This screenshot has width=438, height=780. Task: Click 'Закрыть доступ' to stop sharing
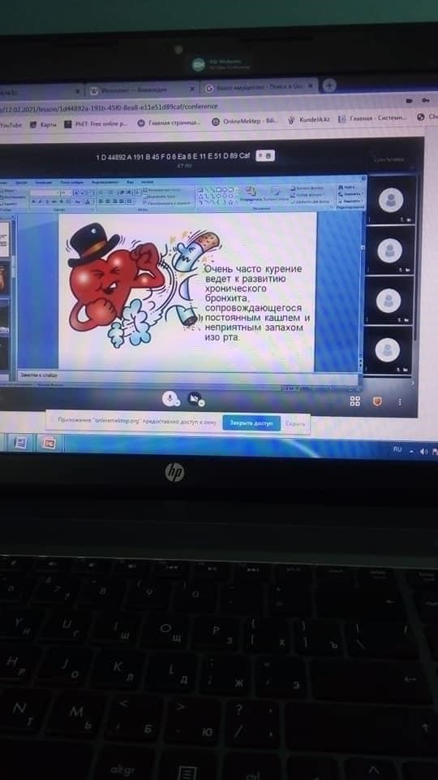pyautogui.click(x=251, y=423)
